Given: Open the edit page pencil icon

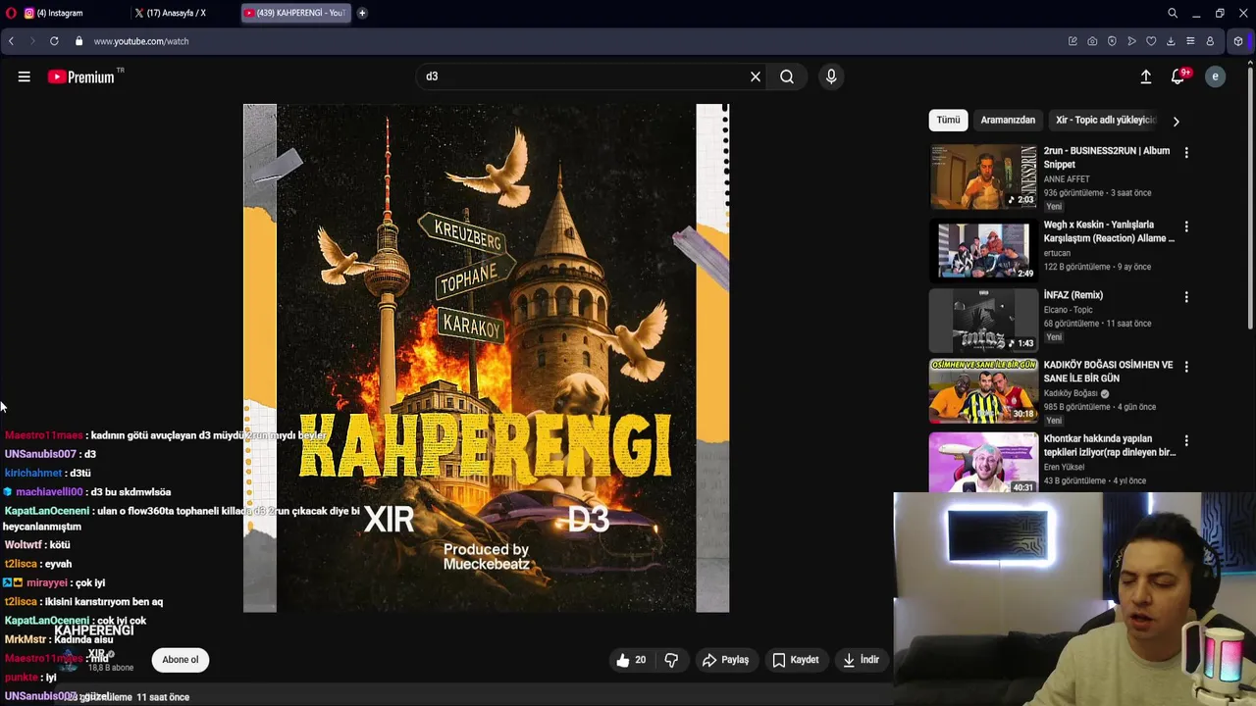Looking at the screenshot, I should coord(1073,41).
